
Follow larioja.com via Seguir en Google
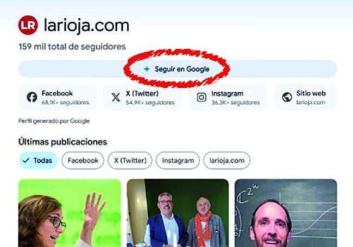click(x=178, y=69)
